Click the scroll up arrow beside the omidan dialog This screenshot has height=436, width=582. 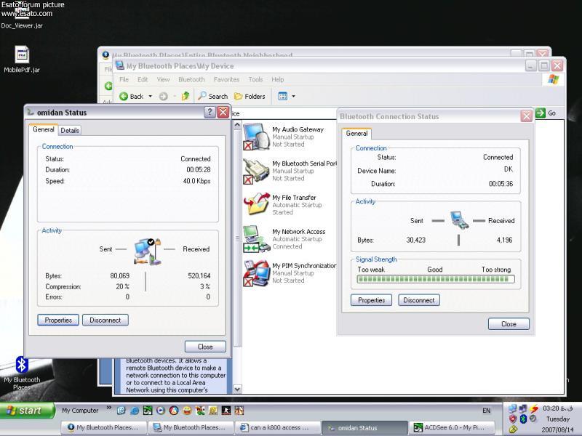pos(238,125)
